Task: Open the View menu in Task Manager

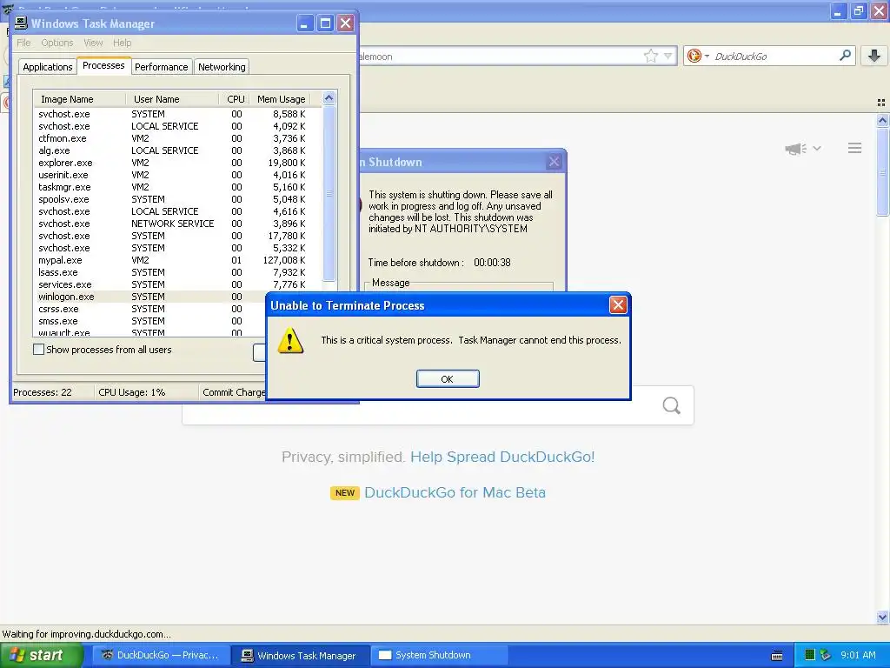Action: (93, 43)
